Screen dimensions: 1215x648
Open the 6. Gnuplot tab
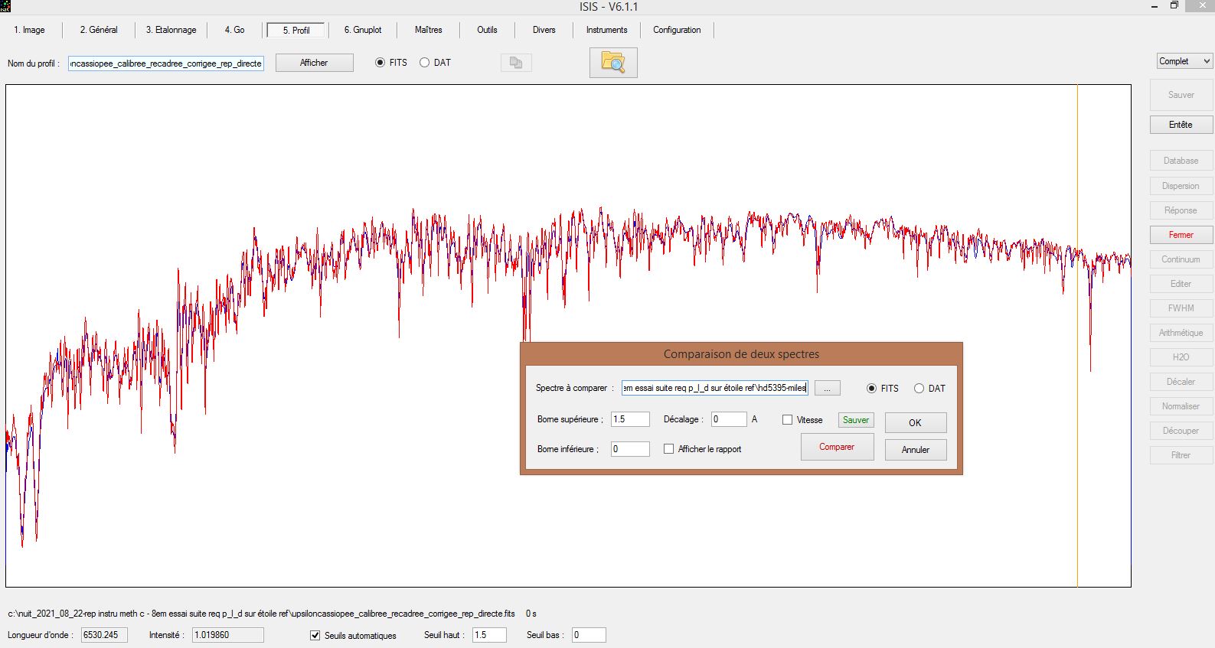pyautogui.click(x=362, y=30)
